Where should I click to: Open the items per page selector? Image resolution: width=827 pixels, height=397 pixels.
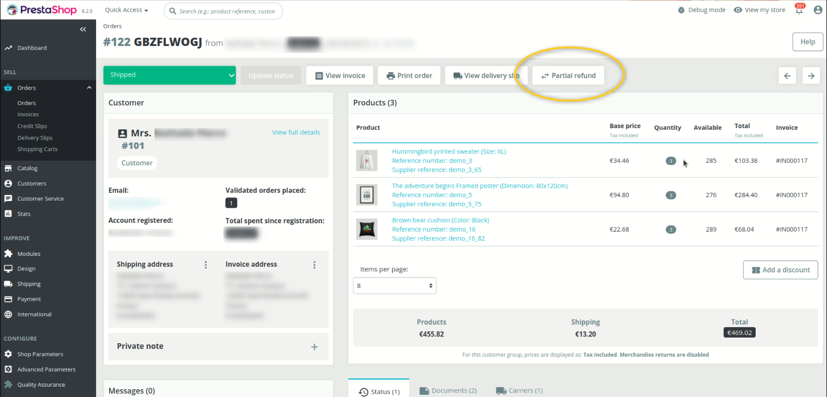[x=394, y=286]
